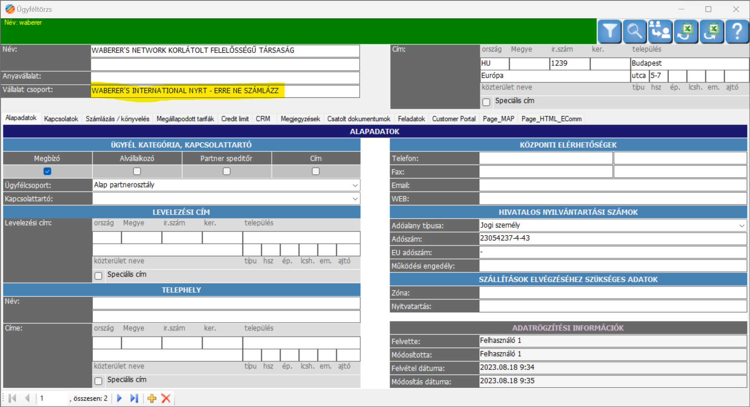Click the Felvétel dátuma value

click(x=613, y=368)
